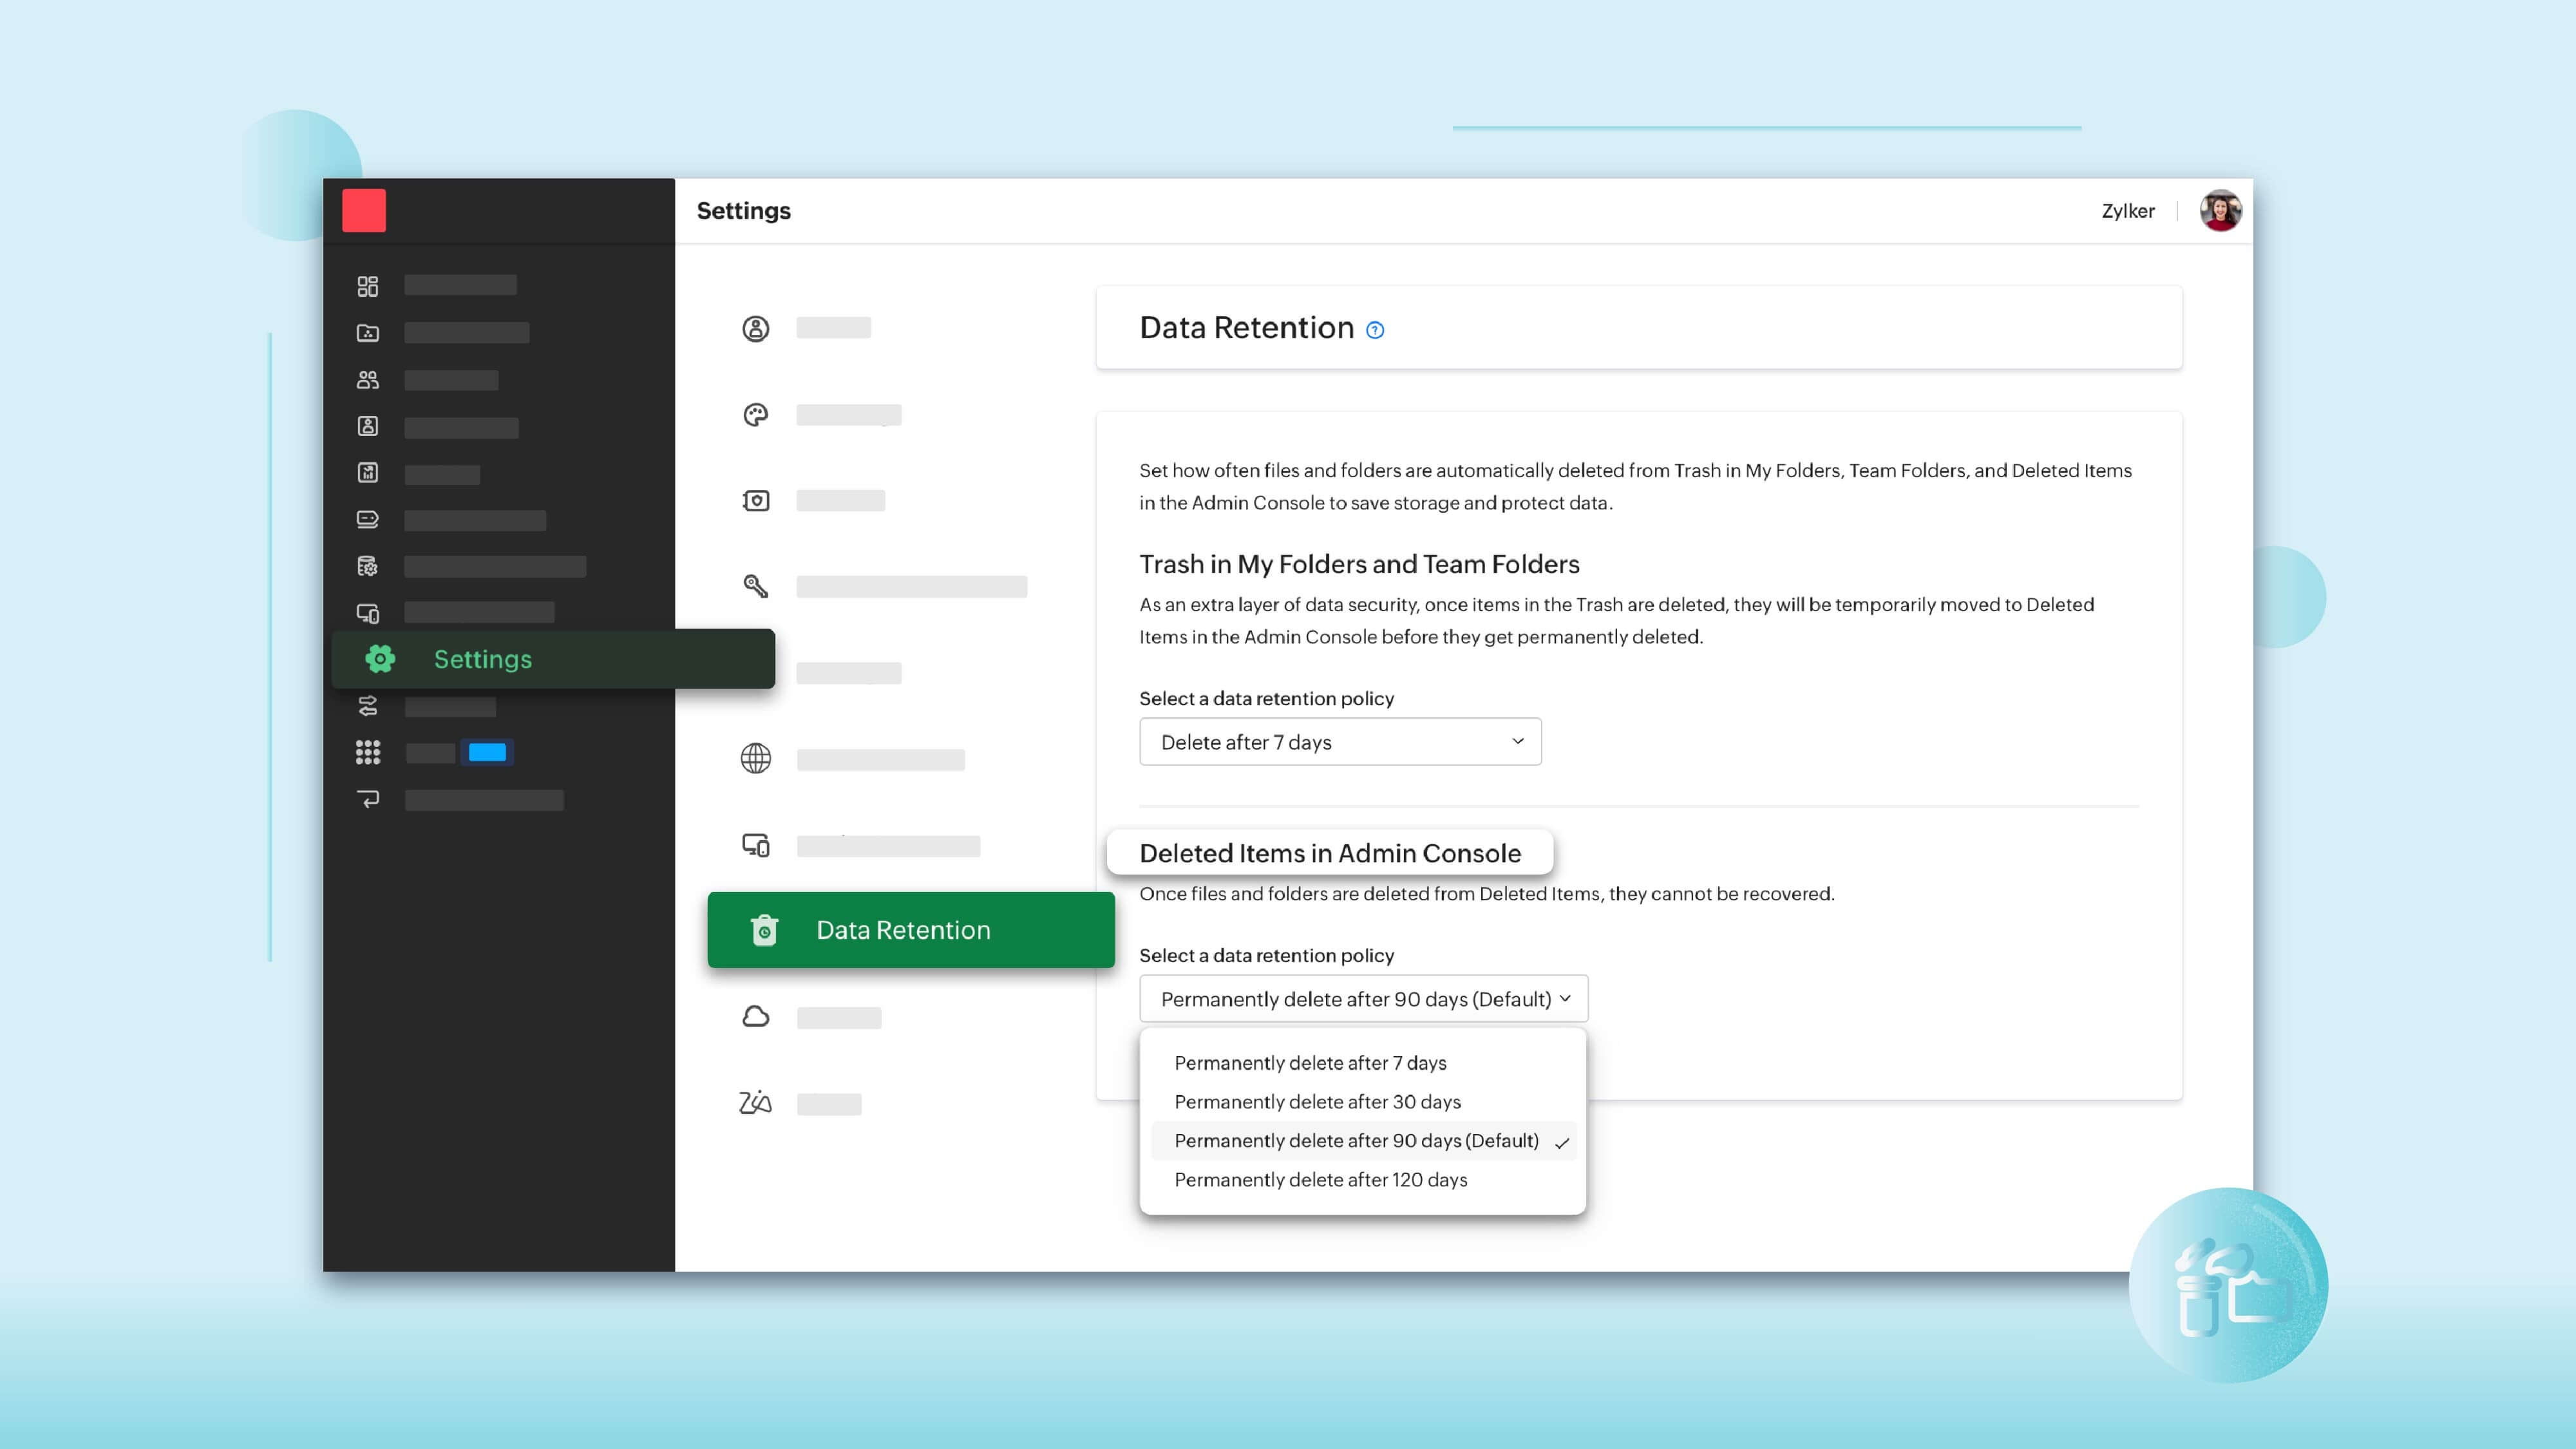Click the dashboard grid icon in sidebar
Viewport: 2576px width, 1449px height.
[x=368, y=286]
